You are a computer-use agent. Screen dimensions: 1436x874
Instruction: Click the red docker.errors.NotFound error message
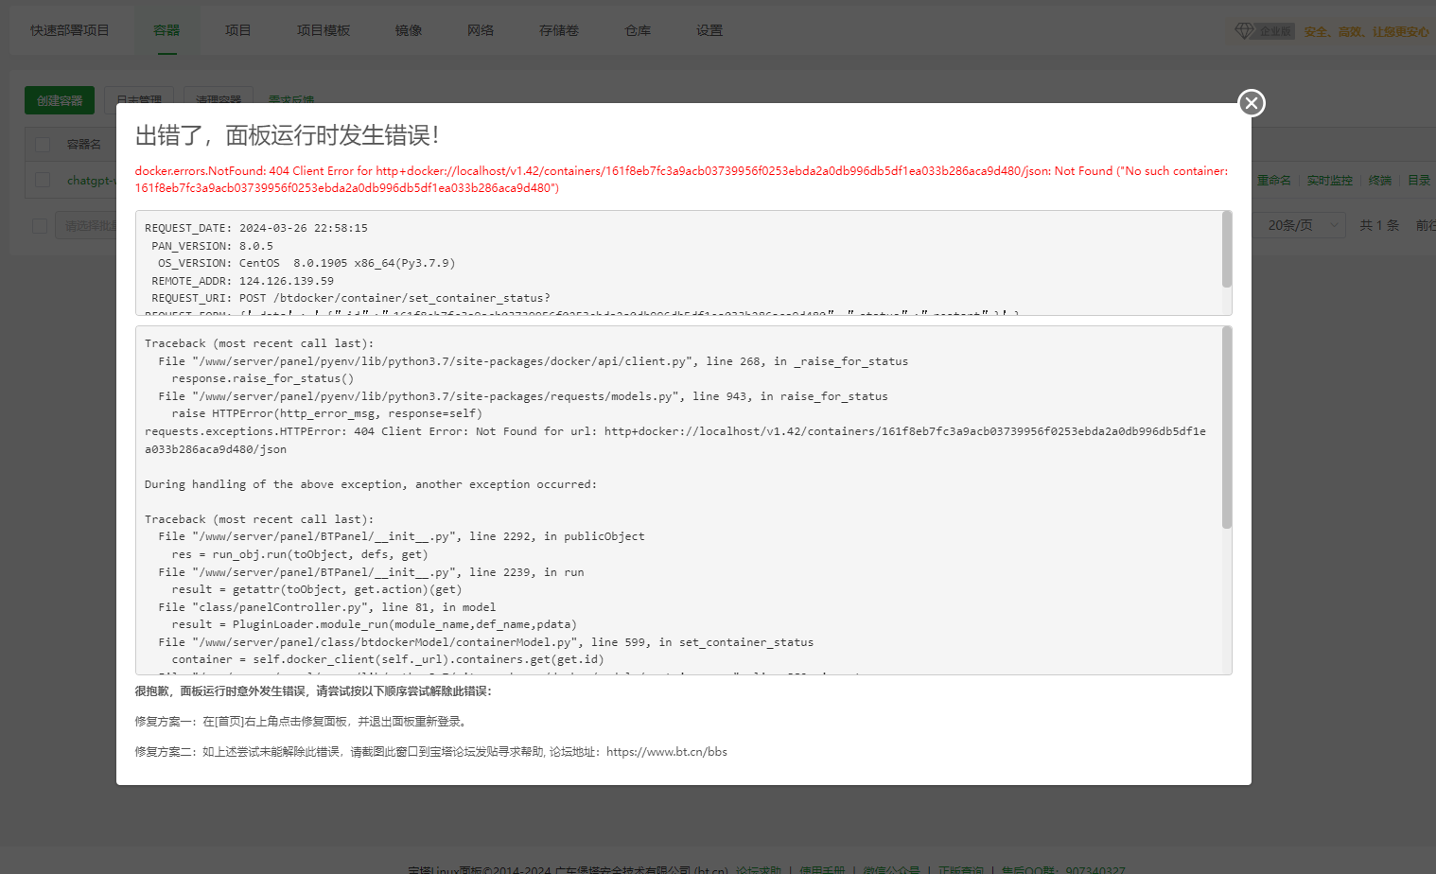pos(681,180)
